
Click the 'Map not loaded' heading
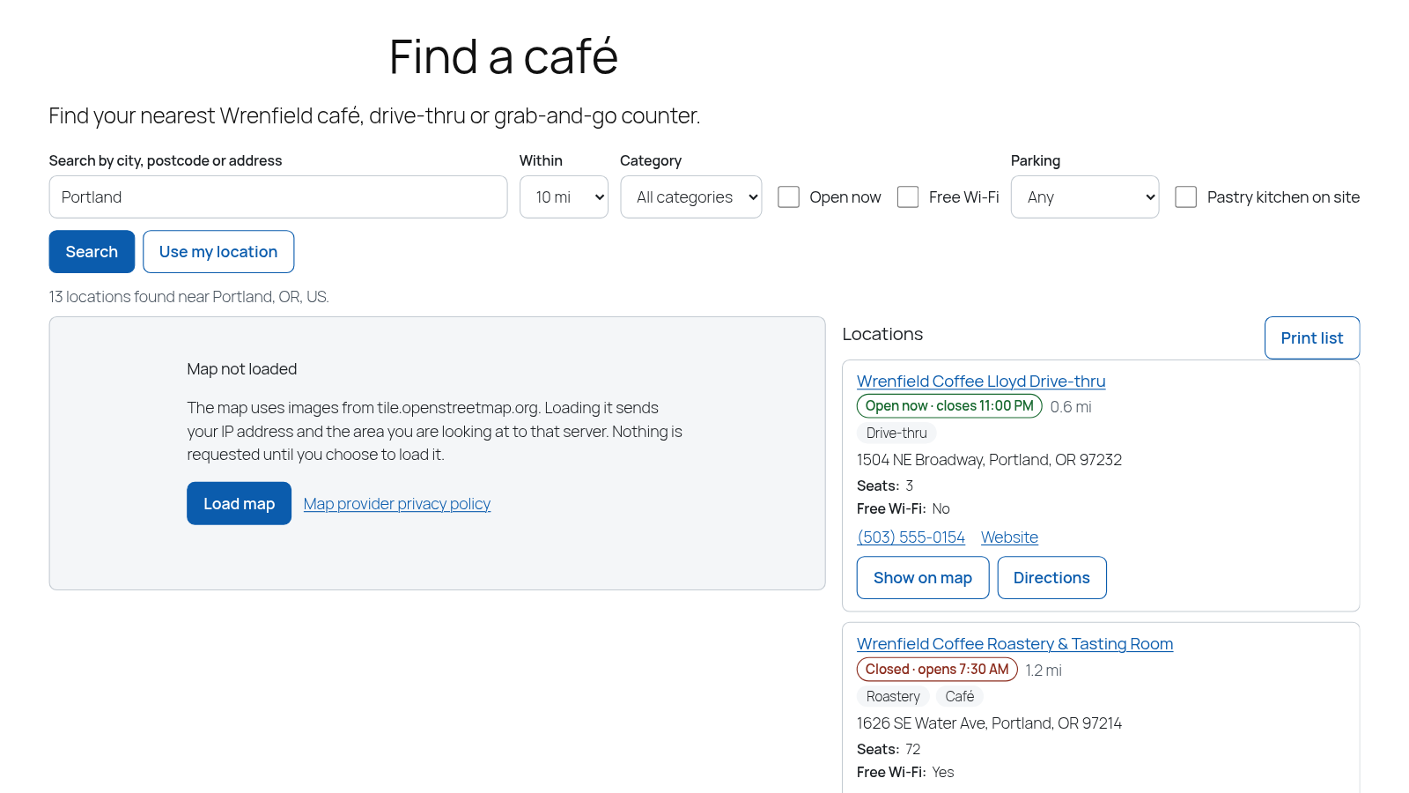click(x=241, y=369)
